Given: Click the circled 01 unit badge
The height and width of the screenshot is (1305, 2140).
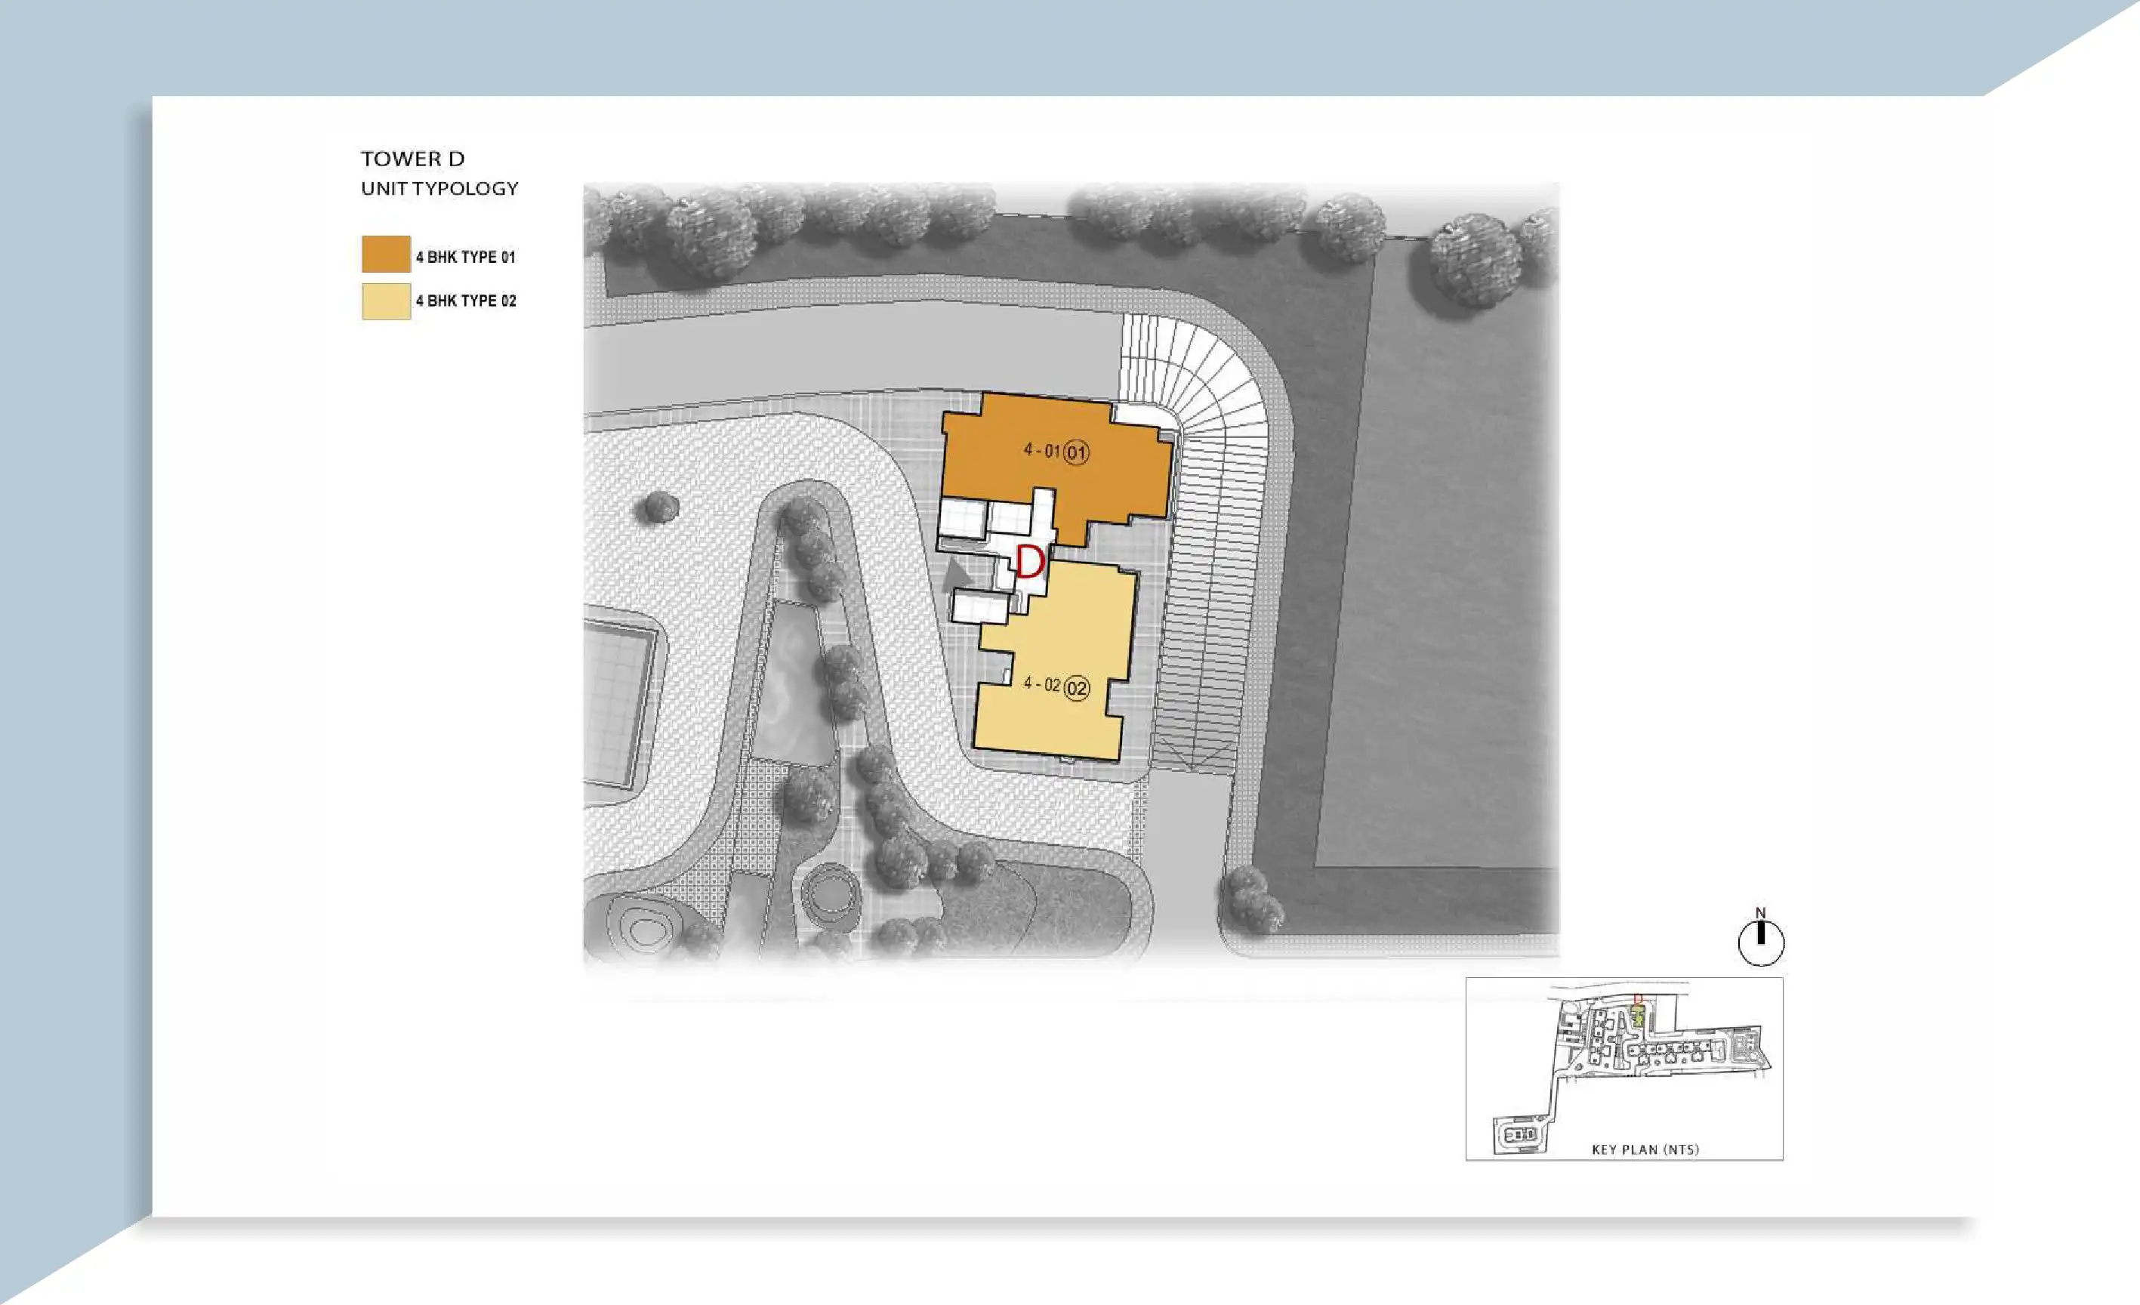Looking at the screenshot, I should tap(1076, 452).
